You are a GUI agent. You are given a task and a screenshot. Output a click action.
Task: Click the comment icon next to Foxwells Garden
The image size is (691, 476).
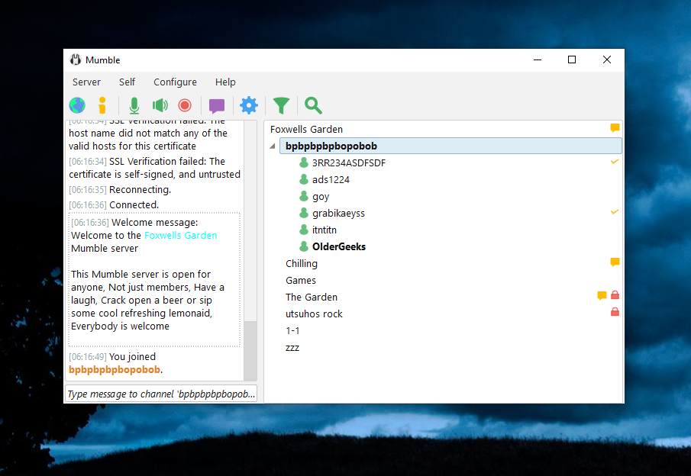615,128
